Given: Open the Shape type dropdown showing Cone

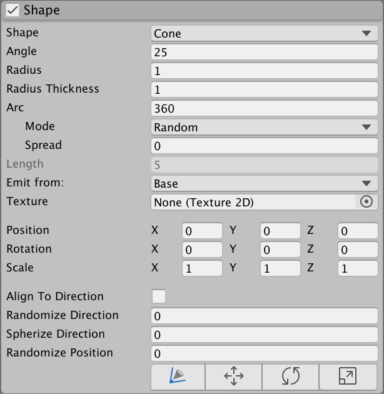Looking at the screenshot, I should coord(264,34).
